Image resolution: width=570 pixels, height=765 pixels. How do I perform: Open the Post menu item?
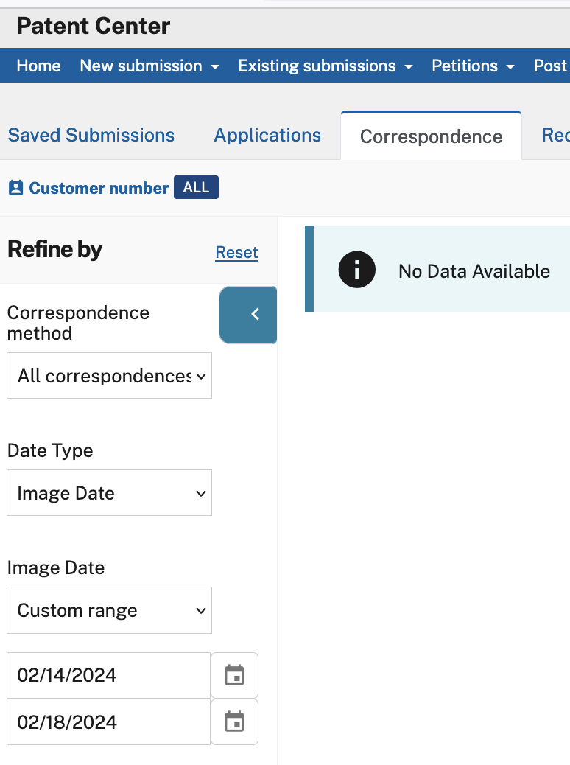click(x=551, y=66)
